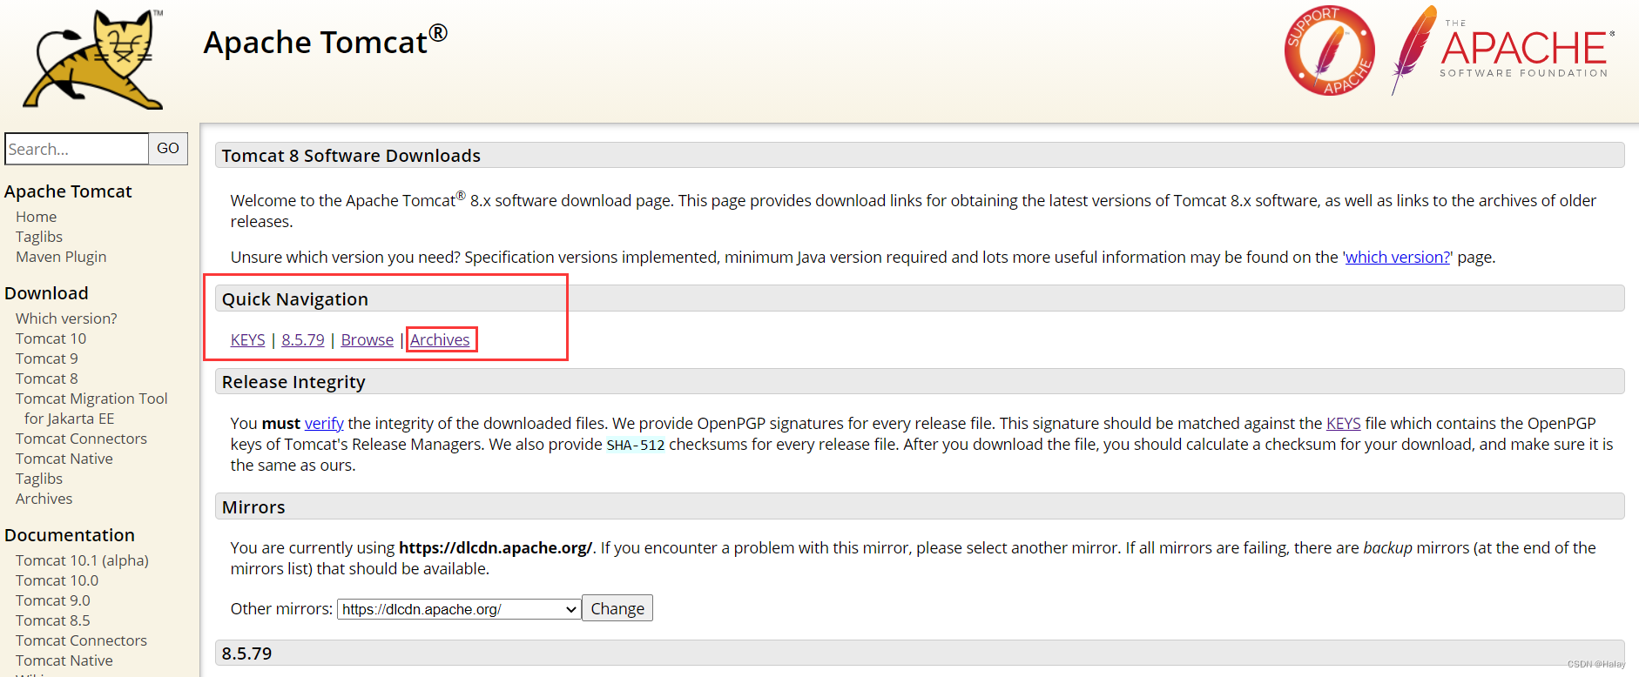Open Taglibs under Download section
This screenshot has width=1639, height=677.
pos(39,479)
